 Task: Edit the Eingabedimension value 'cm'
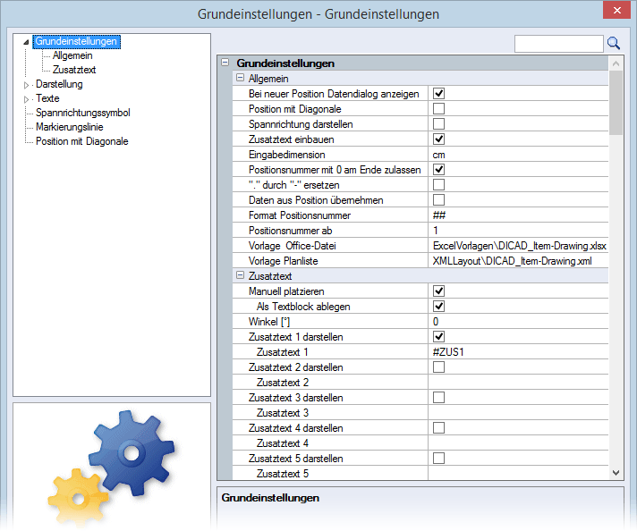click(518, 155)
